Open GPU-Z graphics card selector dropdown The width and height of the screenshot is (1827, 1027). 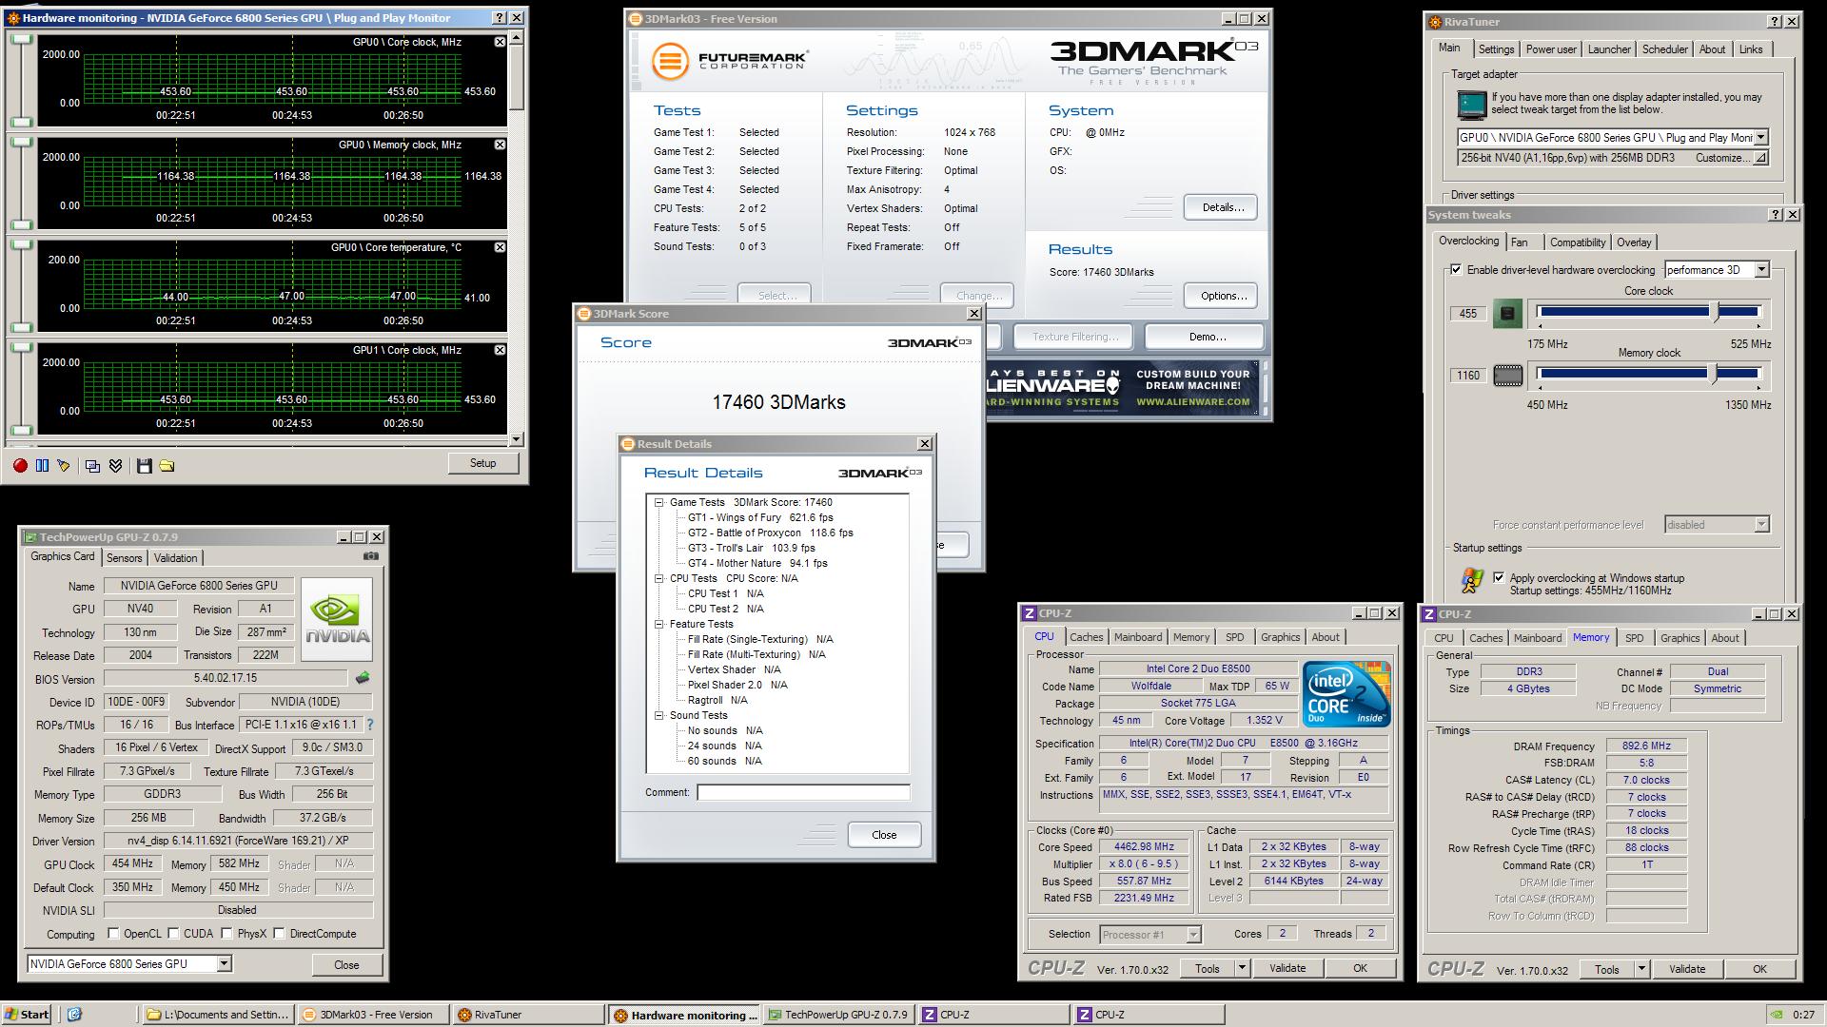click(x=224, y=964)
